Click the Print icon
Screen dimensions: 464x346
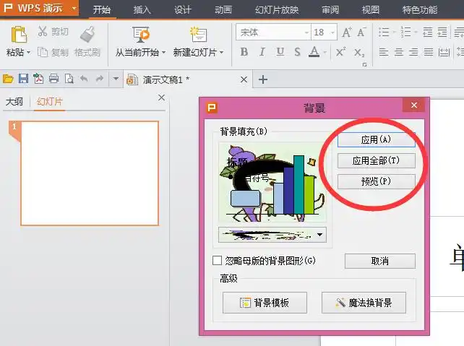54,79
